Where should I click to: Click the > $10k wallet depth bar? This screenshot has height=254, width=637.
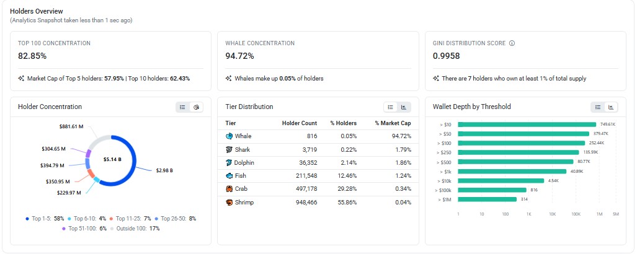(x=501, y=180)
